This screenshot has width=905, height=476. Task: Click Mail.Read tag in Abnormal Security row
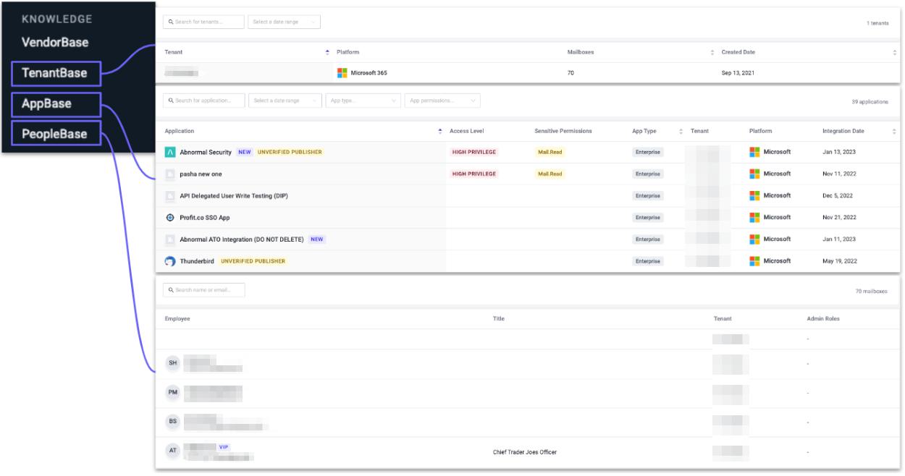pos(550,152)
